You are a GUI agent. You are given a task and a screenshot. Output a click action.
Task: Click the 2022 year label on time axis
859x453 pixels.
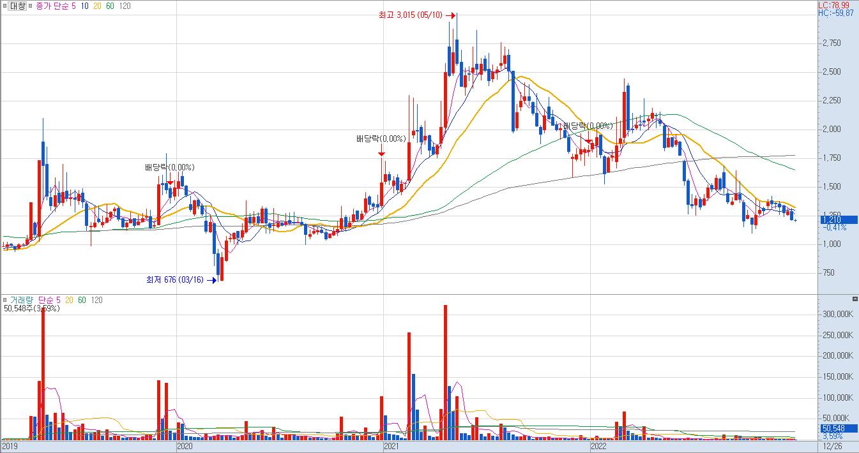[600, 447]
